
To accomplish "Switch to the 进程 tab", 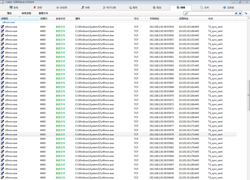I will [x=38, y=8].
